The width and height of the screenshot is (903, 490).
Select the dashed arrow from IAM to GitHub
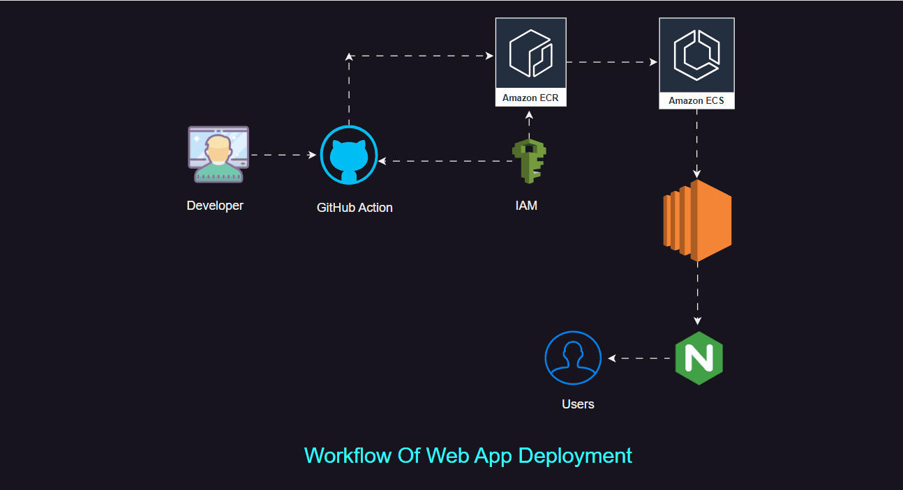[x=447, y=161]
